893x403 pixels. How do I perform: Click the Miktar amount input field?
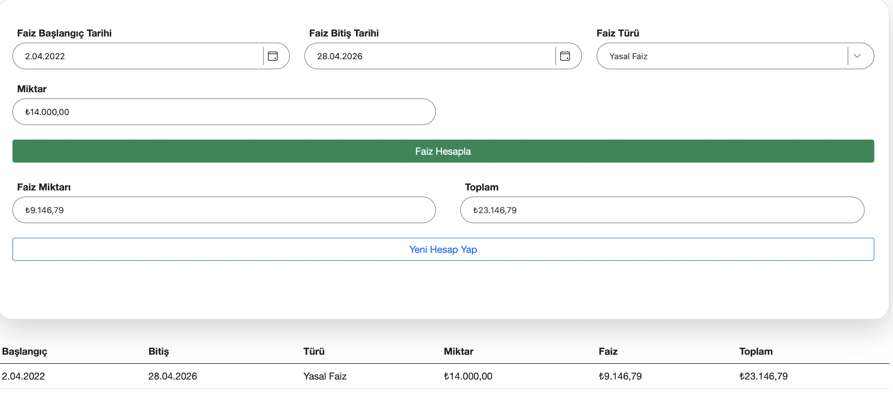pyautogui.click(x=224, y=112)
